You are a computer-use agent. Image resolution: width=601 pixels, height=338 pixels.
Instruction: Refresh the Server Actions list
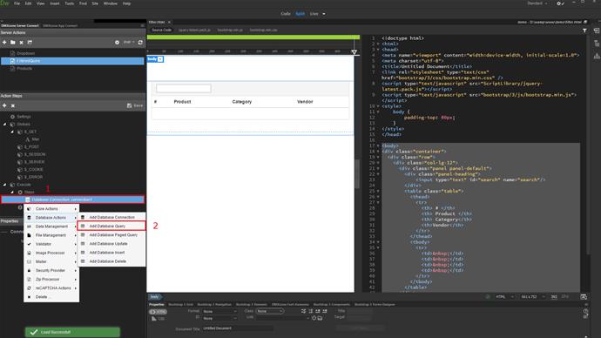pos(140,42)
